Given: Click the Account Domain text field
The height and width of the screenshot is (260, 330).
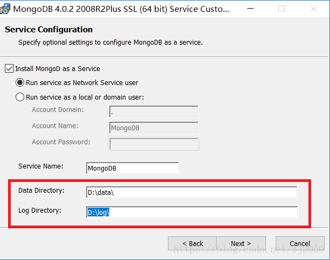Looking at the screenshot, I should coord(153,111).
